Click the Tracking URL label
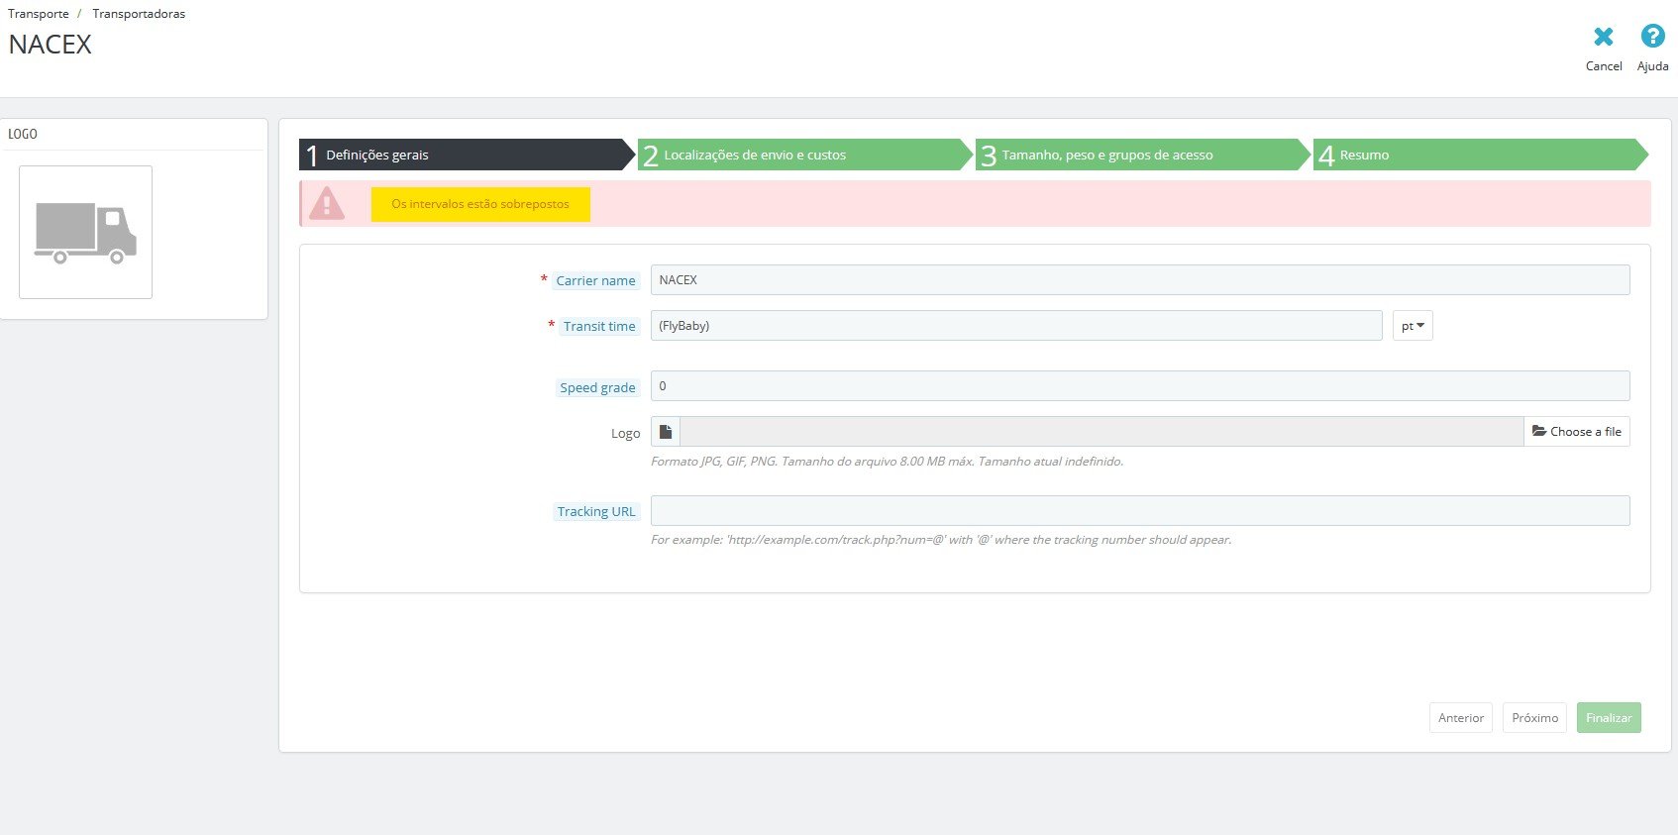This screenshot has width=1678, height=835. 596,512
